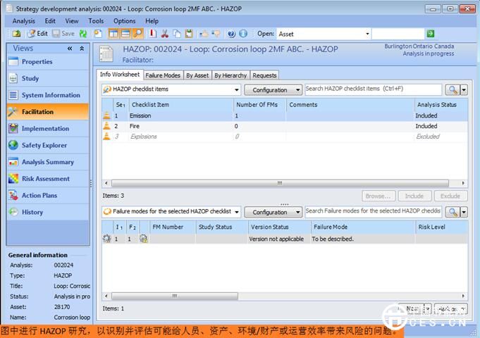Viewport: 480px width, 338px height.
Task: Switch to the Failure Modes tab
Action: tap(163, 75)
